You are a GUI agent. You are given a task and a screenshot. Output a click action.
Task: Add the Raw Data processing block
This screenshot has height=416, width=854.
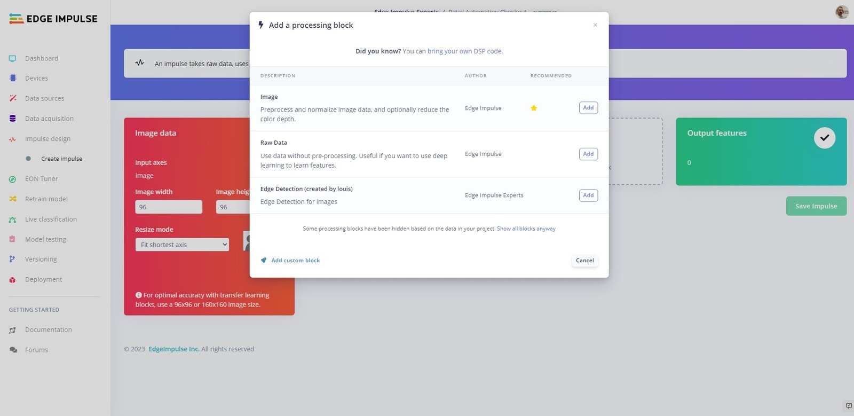tap(588, 154)
